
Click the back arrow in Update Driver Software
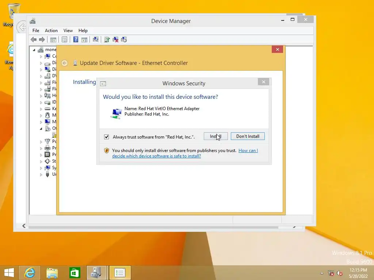point(64,63)
